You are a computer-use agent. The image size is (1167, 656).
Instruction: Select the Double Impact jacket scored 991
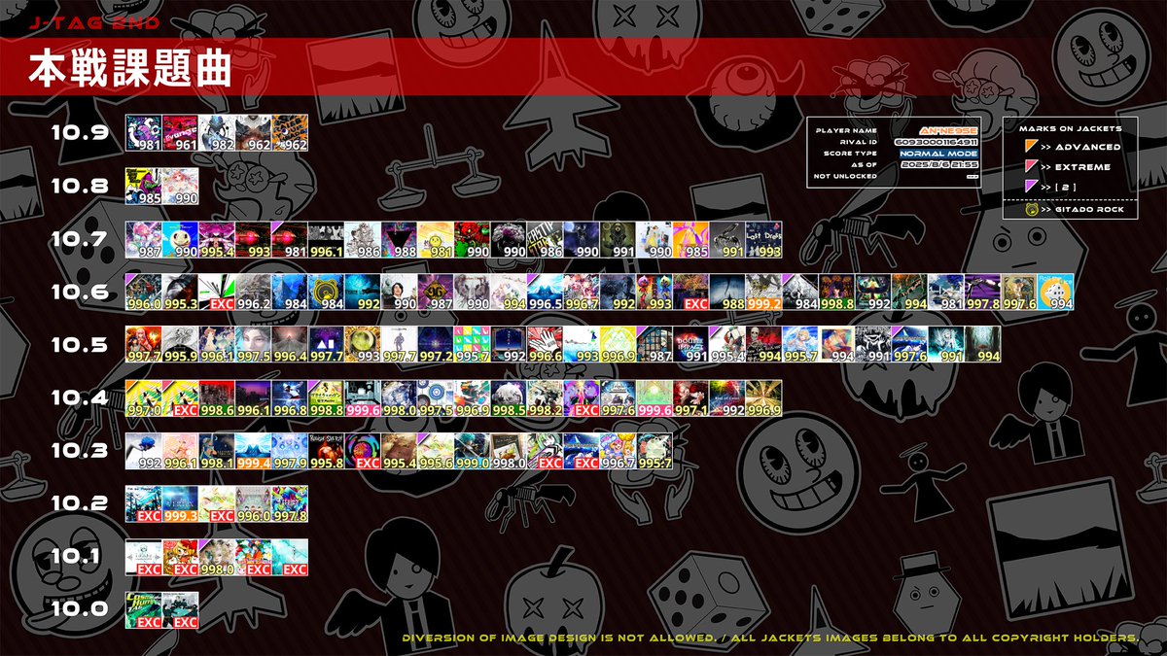[x=691, y=345]
